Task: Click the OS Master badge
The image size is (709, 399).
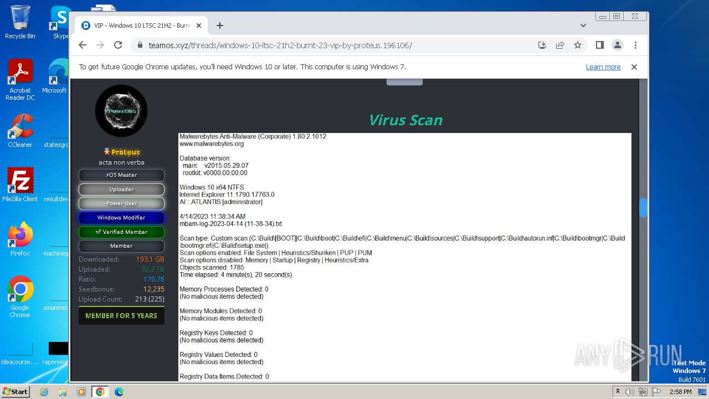Action: (x=121, y=175)
